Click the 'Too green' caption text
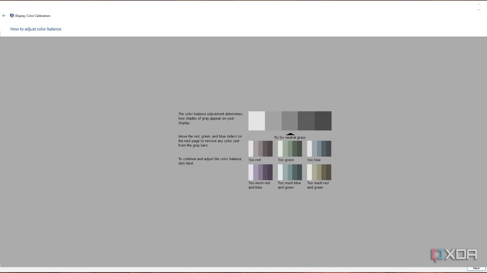Screen dimensions: 487x273 point(286,160)
